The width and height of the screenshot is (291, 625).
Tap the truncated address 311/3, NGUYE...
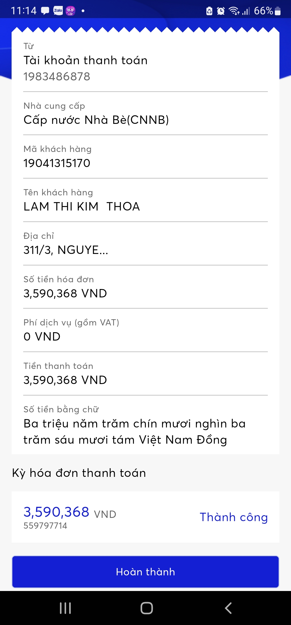[66, 250]
